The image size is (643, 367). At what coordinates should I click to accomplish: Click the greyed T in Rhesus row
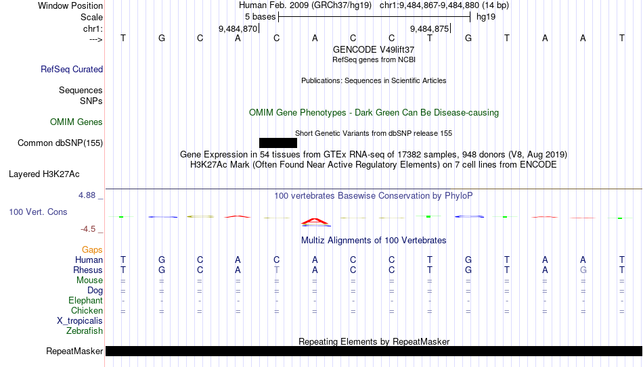click(x=276, y=270)
